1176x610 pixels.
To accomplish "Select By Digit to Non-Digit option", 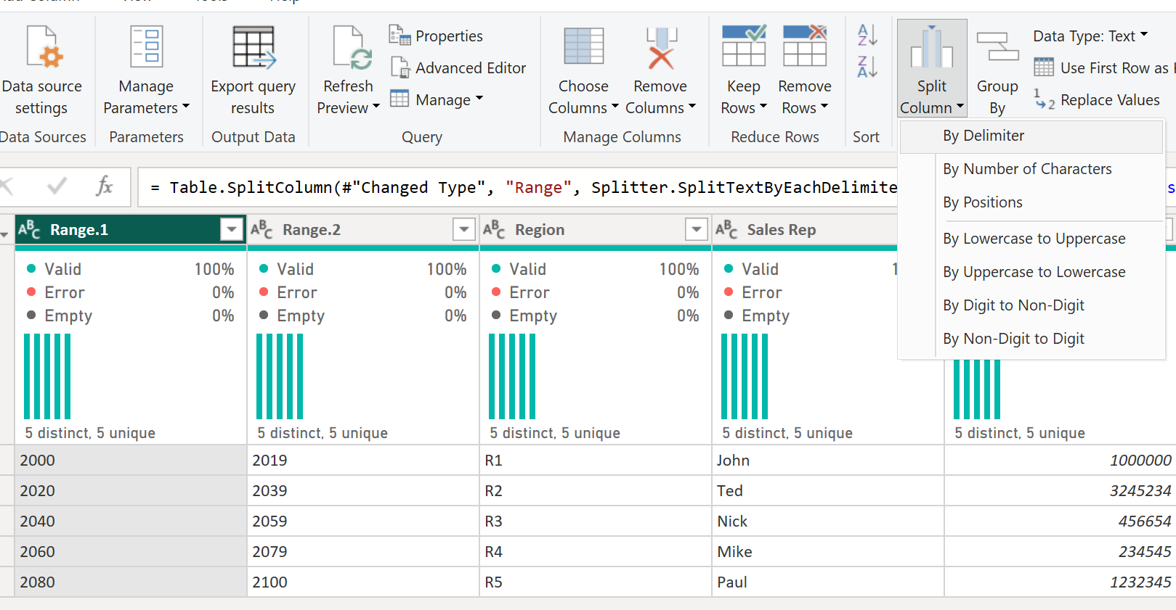I will click(x=1013, y=305).
